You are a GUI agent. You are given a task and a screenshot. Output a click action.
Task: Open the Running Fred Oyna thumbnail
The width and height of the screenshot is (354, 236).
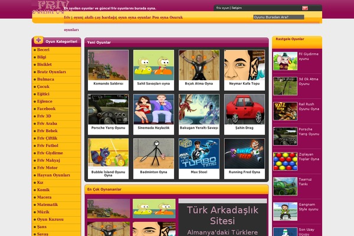pos(244,153)
